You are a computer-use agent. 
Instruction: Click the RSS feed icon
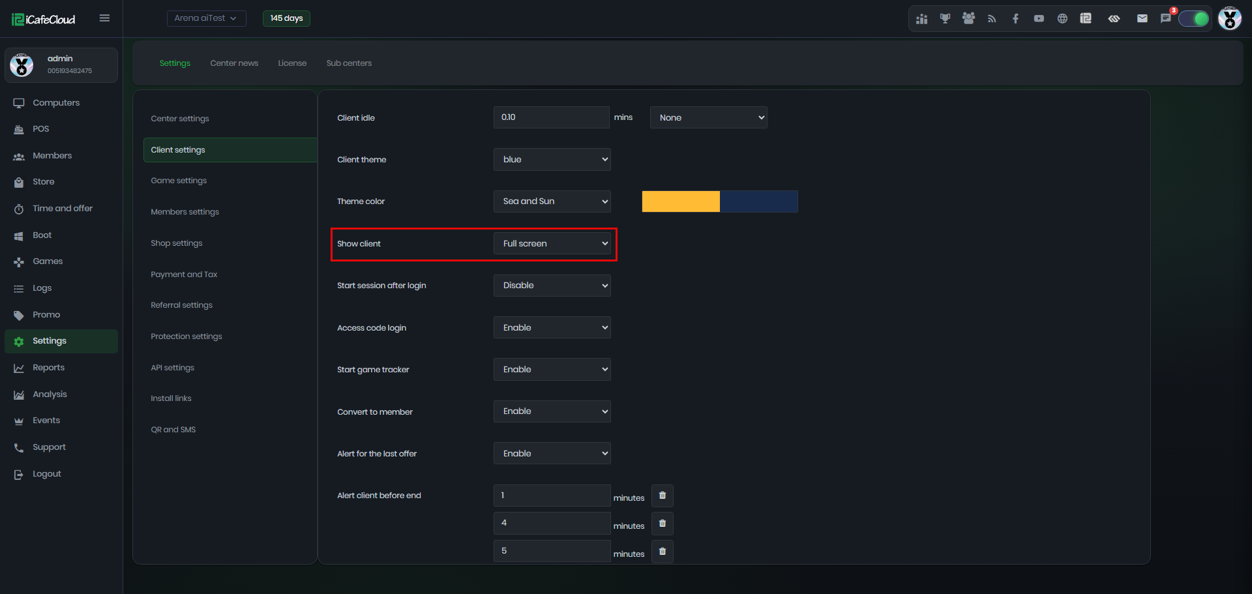tap(992, 19)
